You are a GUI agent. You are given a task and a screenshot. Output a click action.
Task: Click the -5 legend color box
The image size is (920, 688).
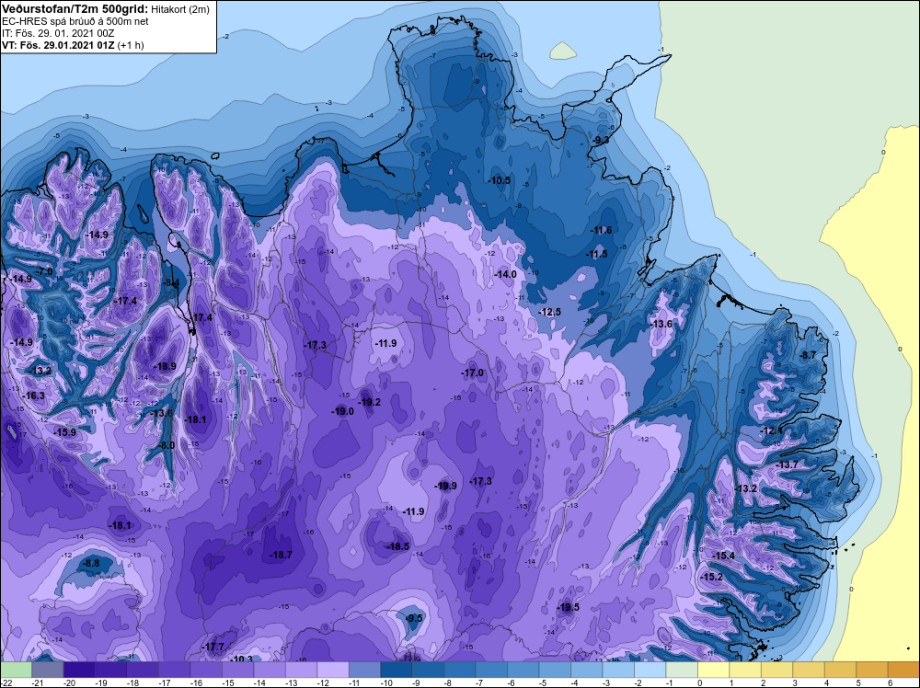[555, 670]
